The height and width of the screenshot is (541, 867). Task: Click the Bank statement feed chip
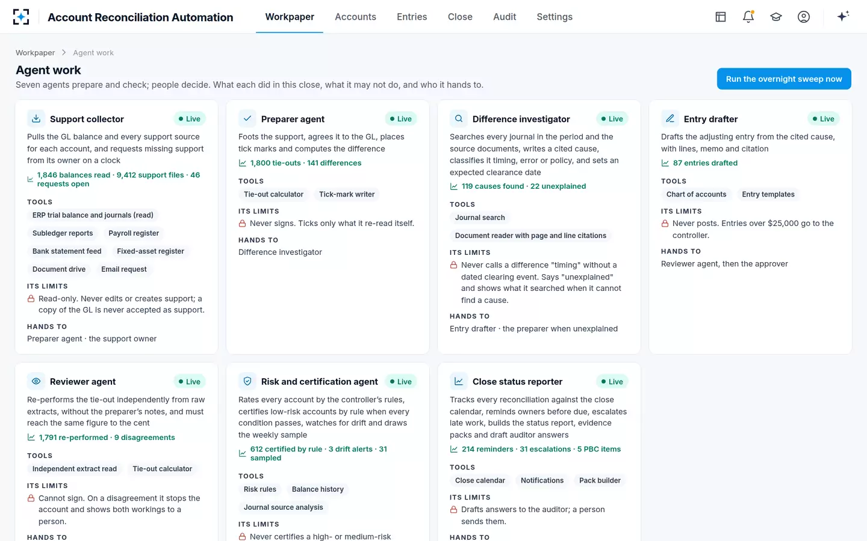(67, 251)
